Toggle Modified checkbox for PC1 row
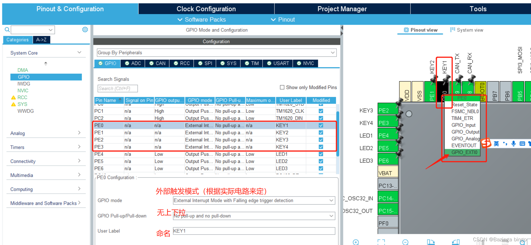 tap(321, 111)
